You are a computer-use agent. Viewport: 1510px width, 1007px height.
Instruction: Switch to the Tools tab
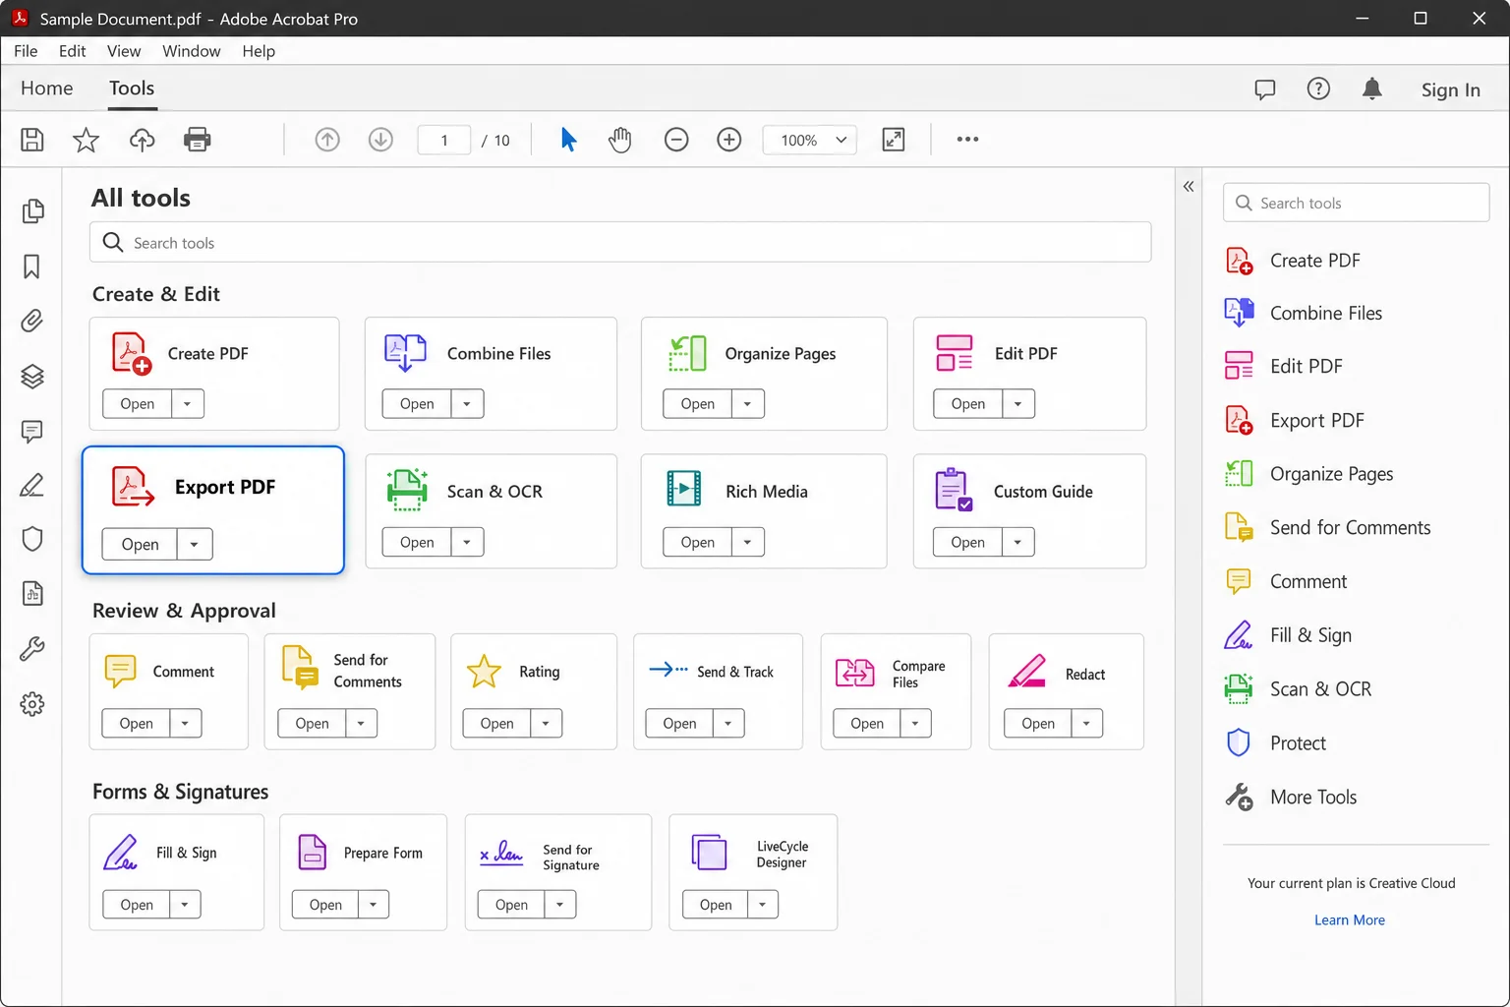(x=132, y=89)
